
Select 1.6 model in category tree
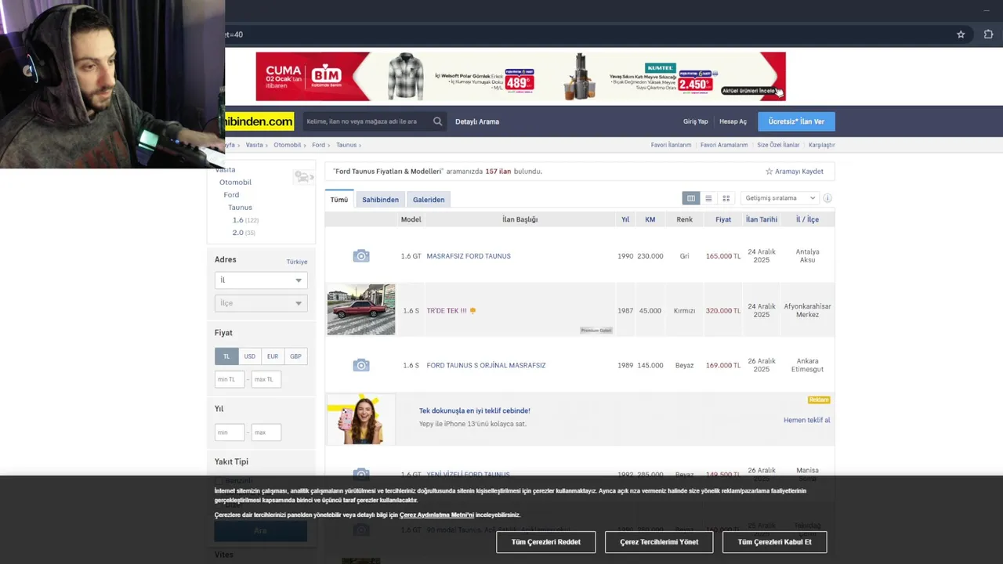[238, 220]
